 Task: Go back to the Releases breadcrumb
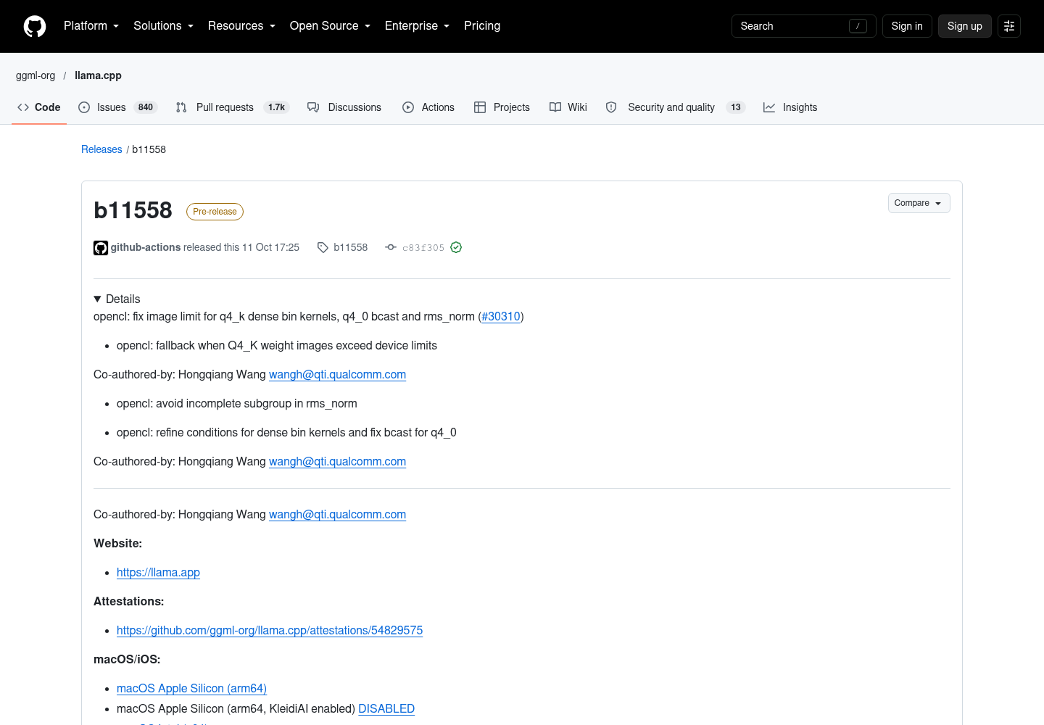(101, 149)
